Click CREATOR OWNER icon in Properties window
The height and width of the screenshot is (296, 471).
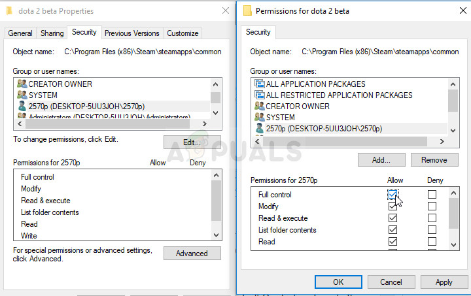pos(22,84)
